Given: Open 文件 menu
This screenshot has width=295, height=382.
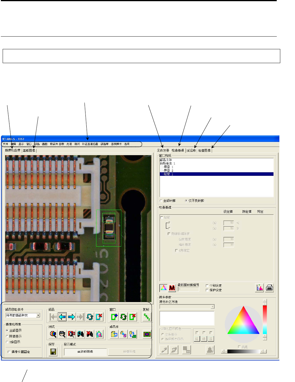Looking at the screenshot, I should point(6,144).
